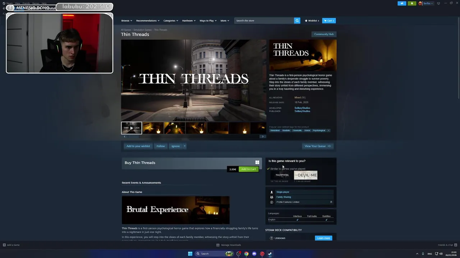Image resolution: width=460 pixels, height=258 pixels.
Task: Expand the Ignore options arrow
Action: pyautogui.click(x=184, y=146)
